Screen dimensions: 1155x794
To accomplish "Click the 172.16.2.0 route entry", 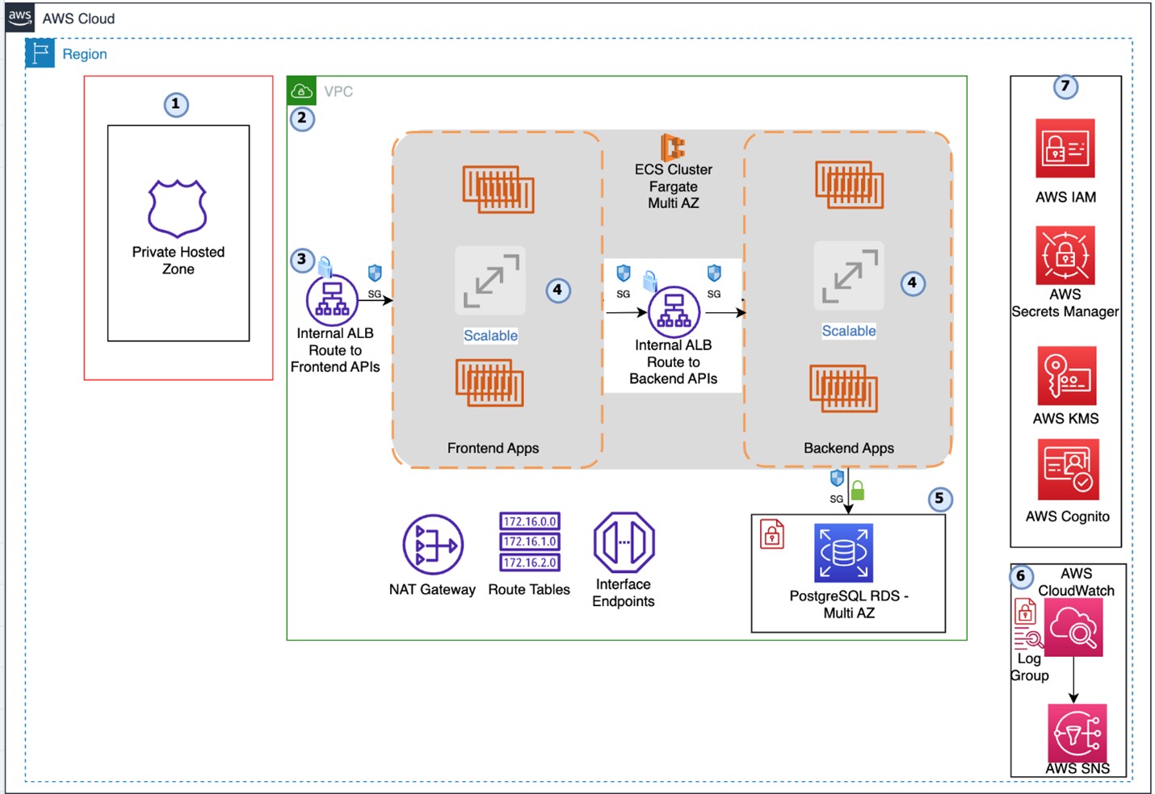I will [x=530, y=562].
